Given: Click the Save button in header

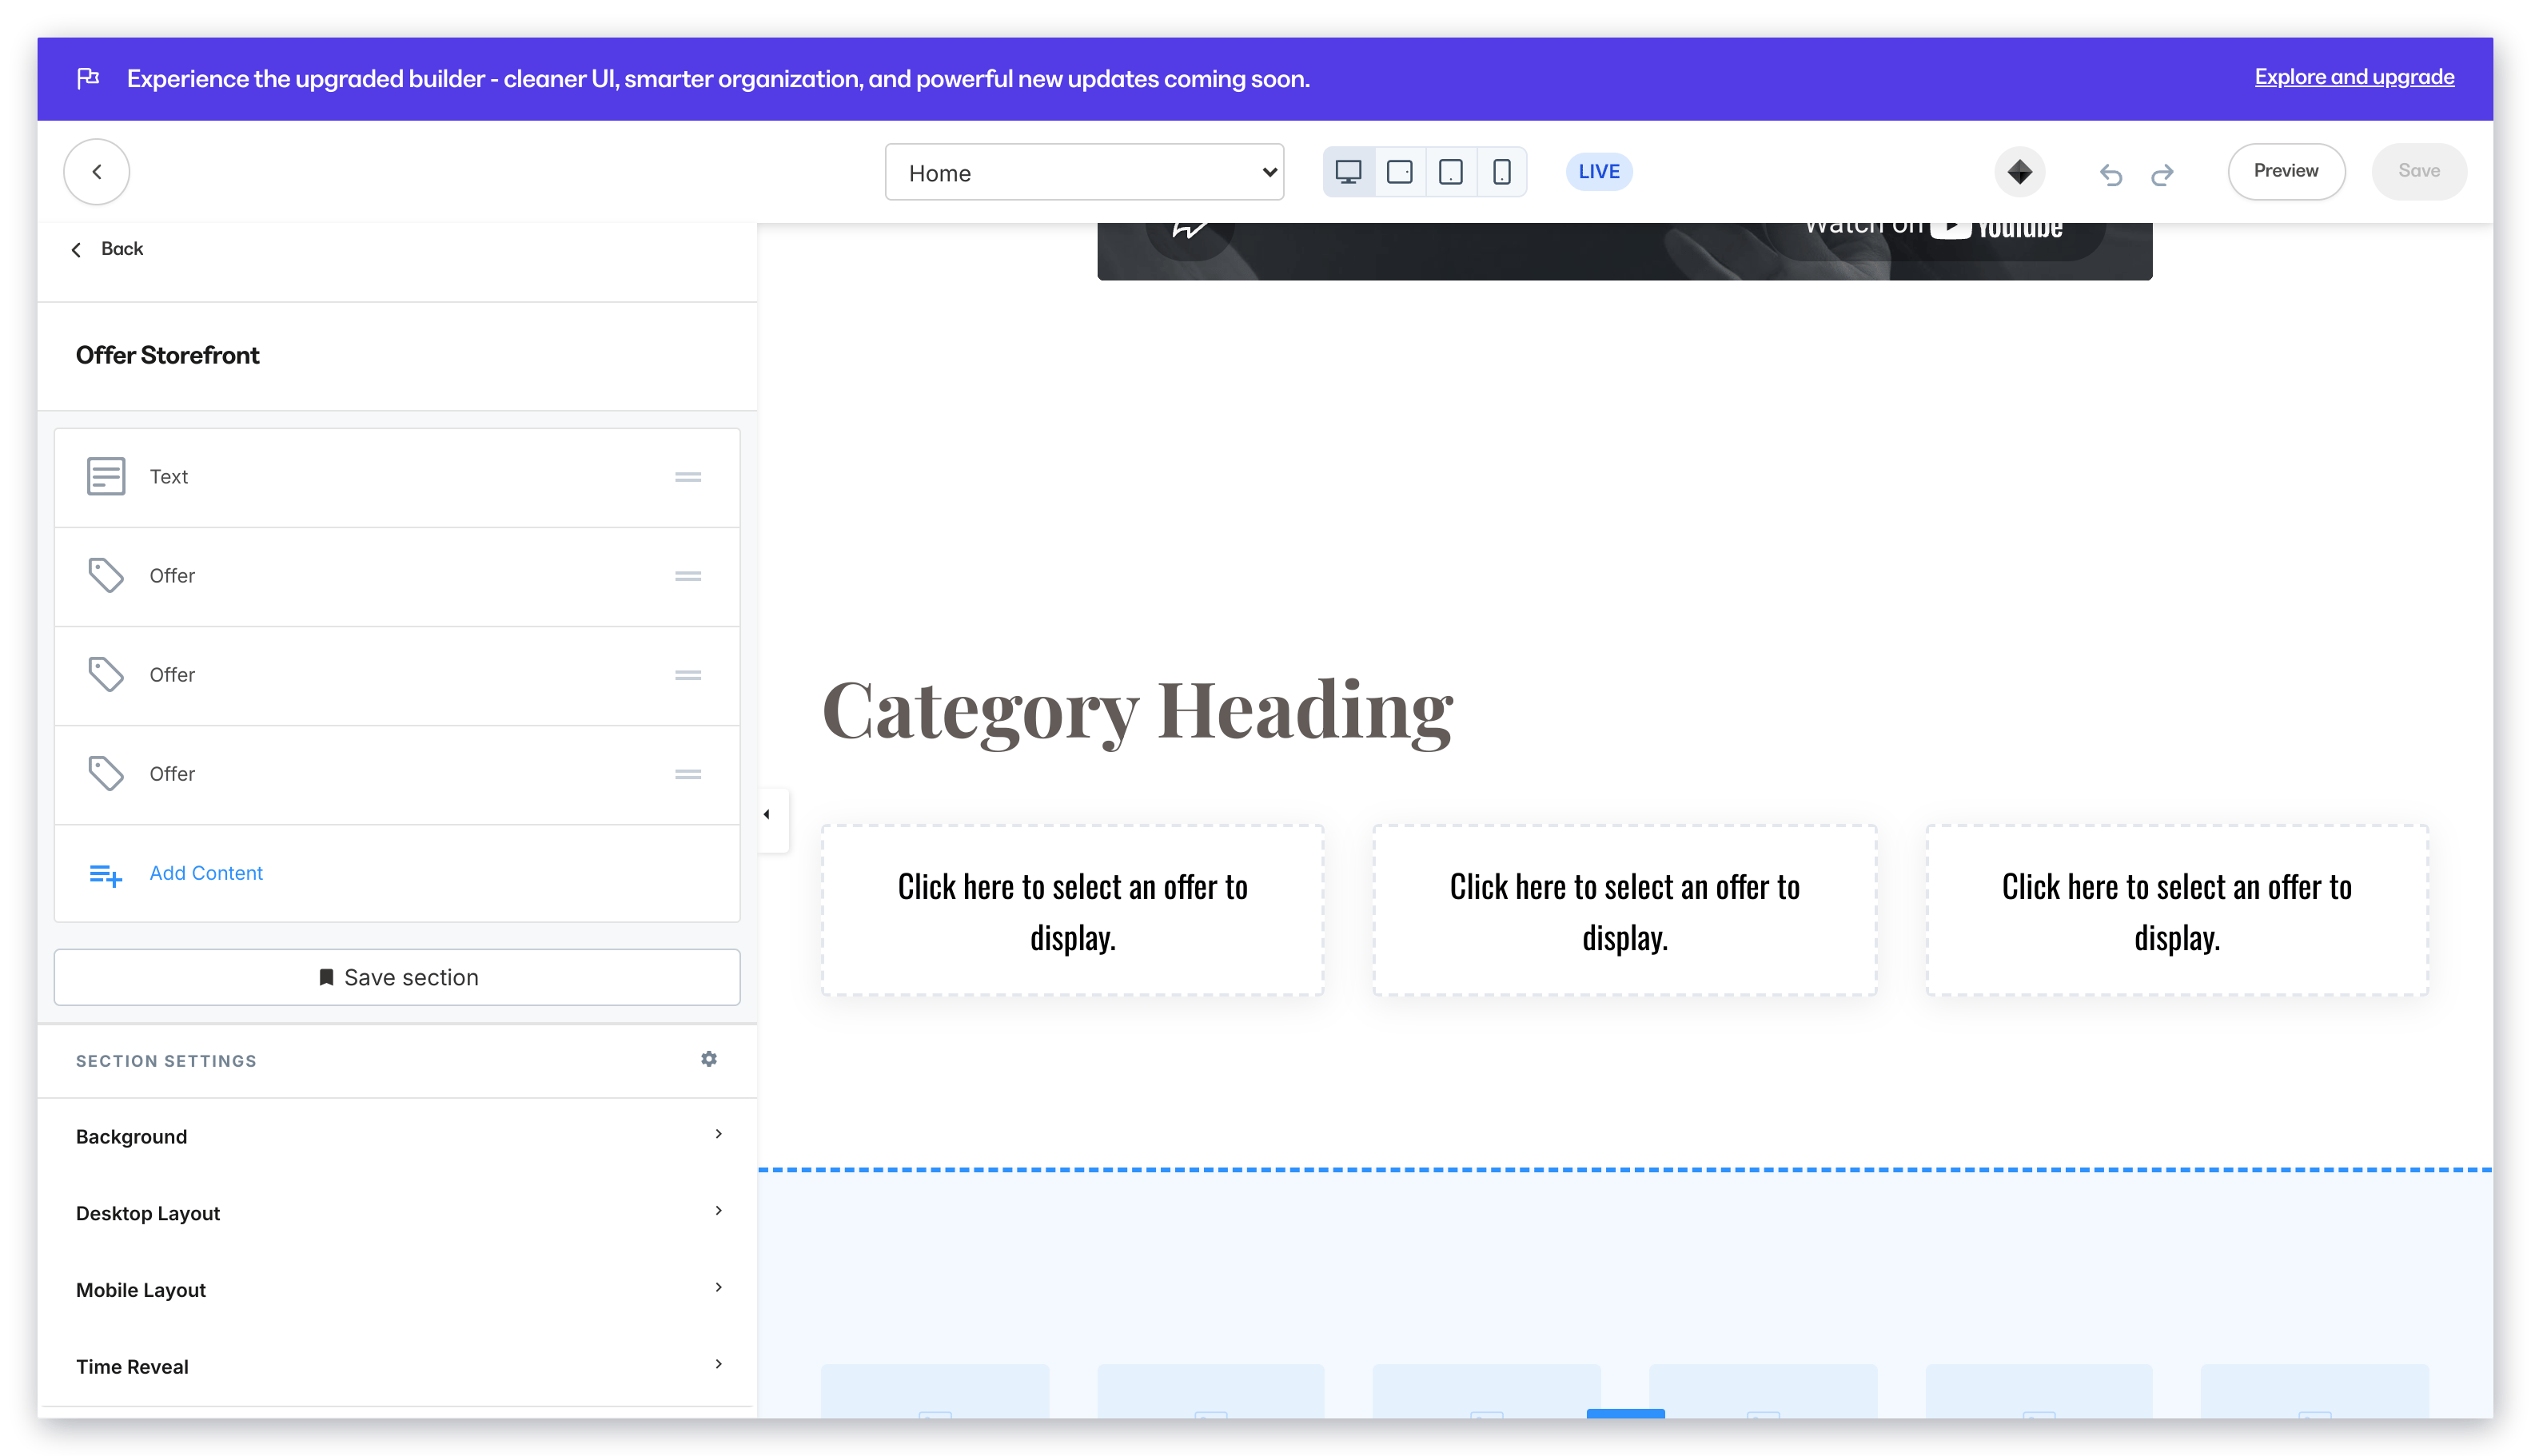Looking at the screenshot, I should pyautogui.click(x=2418, y=171).
